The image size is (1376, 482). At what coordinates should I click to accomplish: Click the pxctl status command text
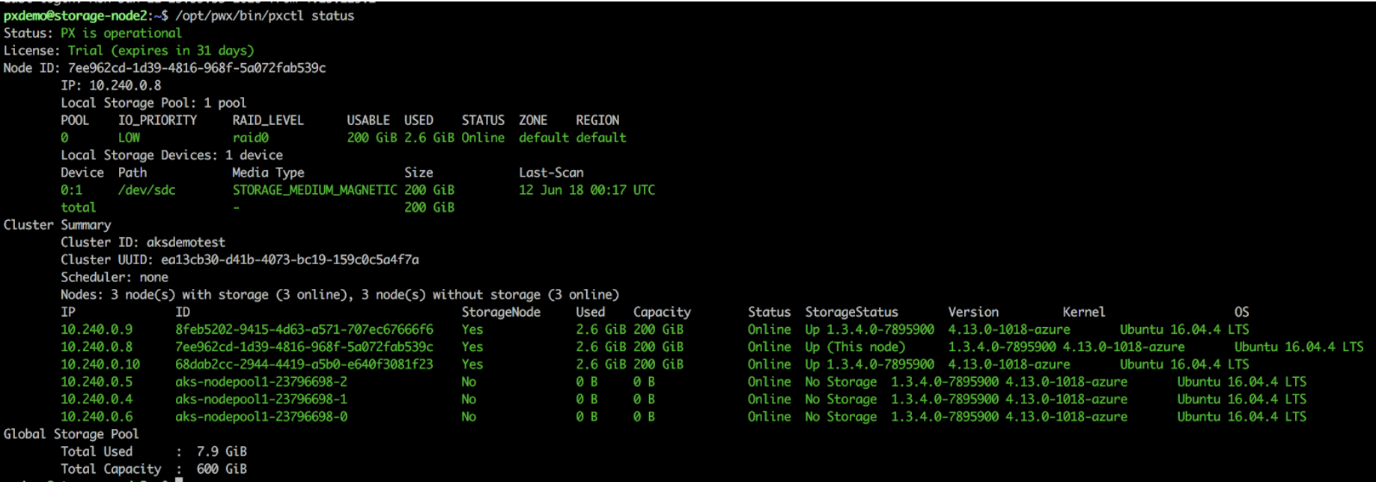pos(264,16)
